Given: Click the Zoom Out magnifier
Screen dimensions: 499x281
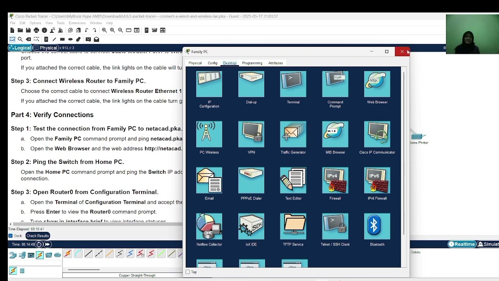Looking at the screenshot, I should (120, 30).
